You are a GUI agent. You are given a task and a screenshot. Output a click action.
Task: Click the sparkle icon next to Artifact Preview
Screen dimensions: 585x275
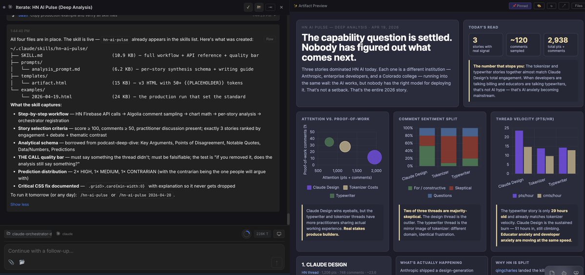point(296,6)
